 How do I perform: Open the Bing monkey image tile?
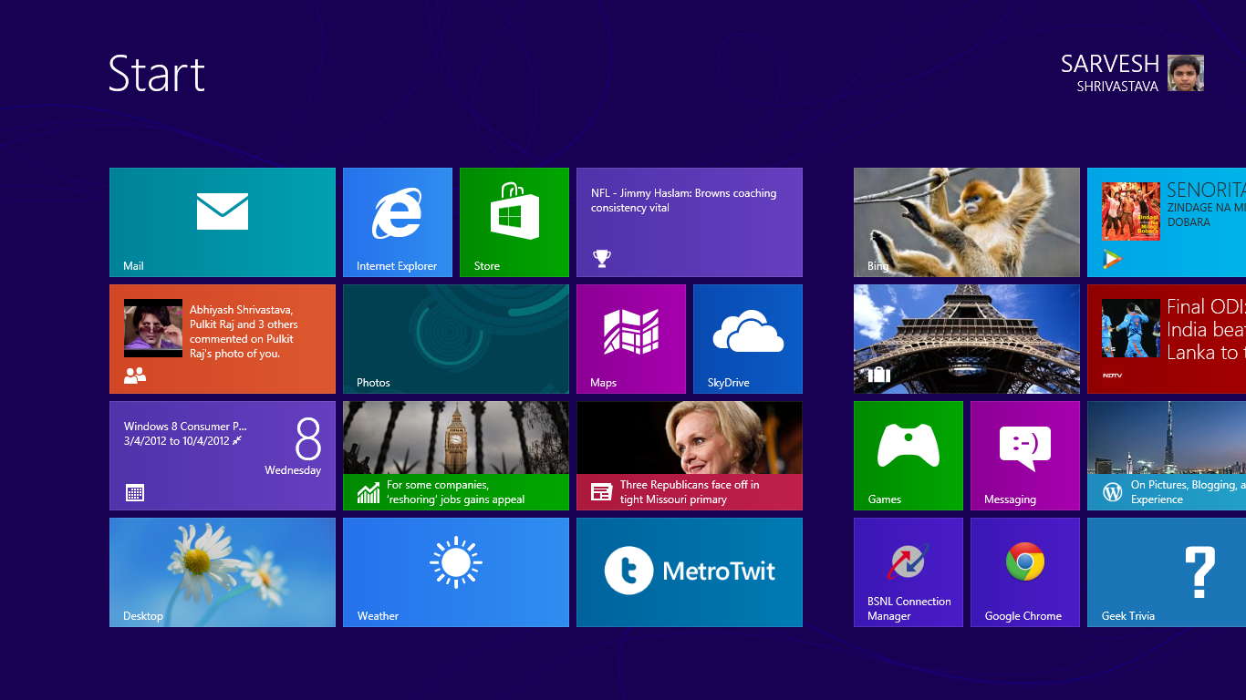[967, 222]
